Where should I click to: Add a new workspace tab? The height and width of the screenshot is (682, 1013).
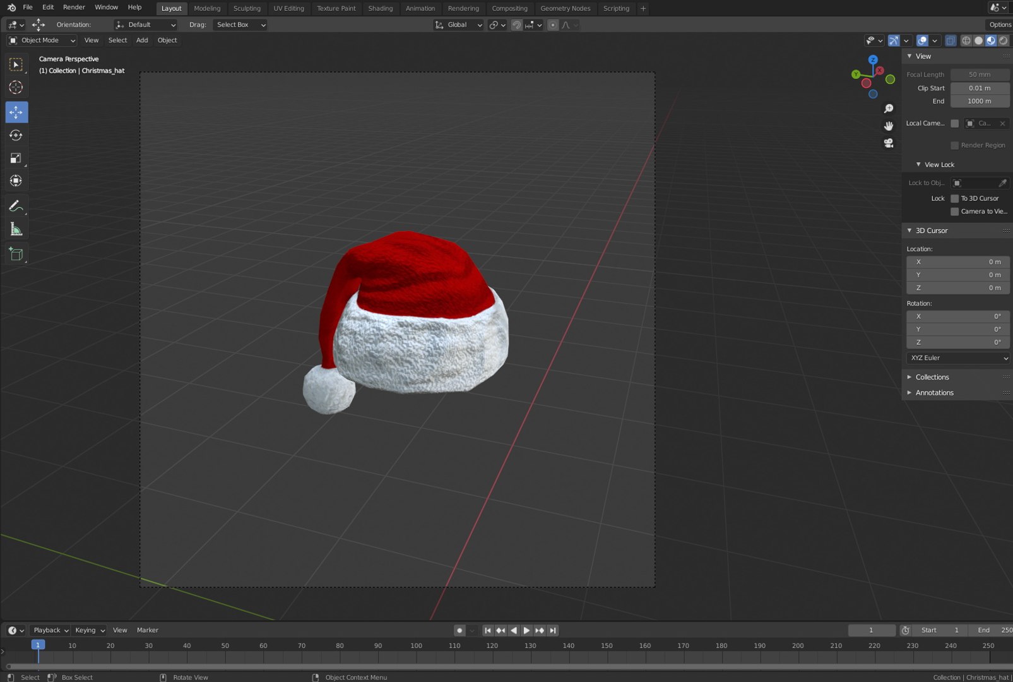[x=643, y=8]
